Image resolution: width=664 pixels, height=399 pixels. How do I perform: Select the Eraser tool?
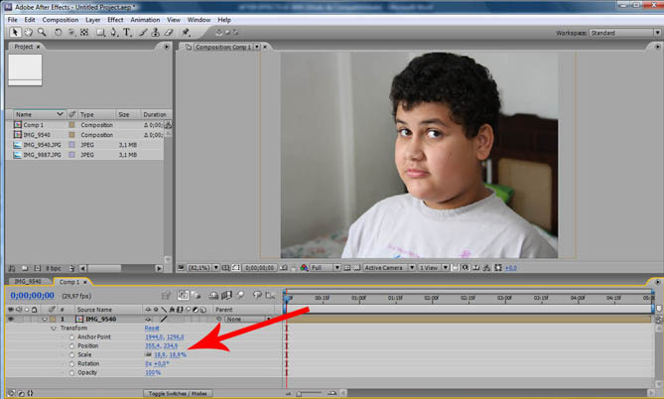[169, 32]
